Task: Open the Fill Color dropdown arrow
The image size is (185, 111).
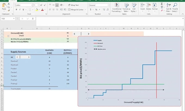Action: tap(39, 9)
